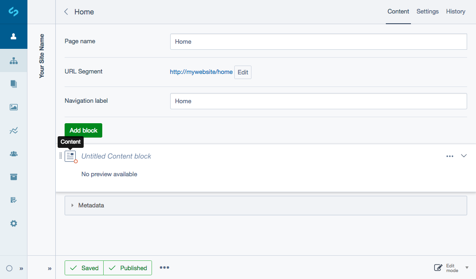The width and height of the screenshot is (476, 279).
Task: Click the Edit button for URL Segment
Action: coord(243,72)
